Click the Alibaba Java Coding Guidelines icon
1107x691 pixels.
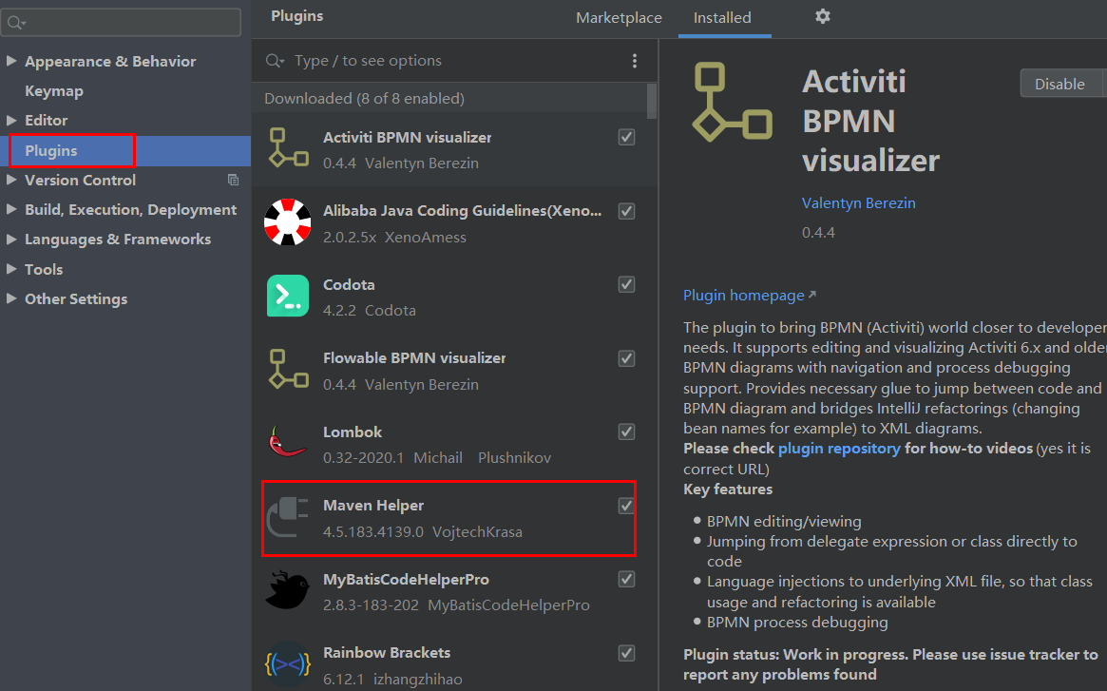288,221
